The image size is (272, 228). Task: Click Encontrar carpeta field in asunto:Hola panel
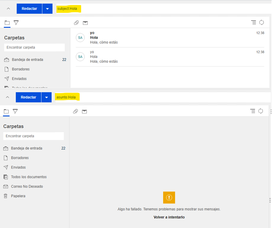tap(33, 136)
